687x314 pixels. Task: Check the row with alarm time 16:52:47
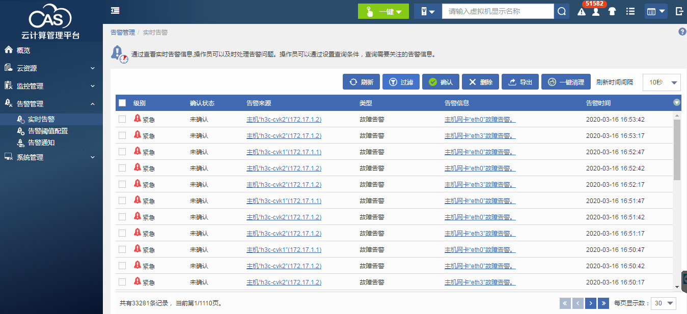pos(122,152)
